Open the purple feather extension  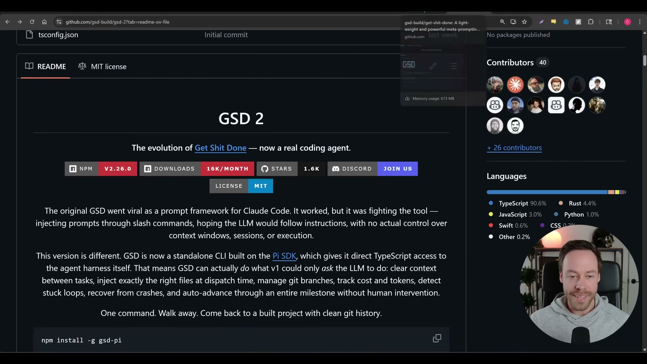pos(542,22)
